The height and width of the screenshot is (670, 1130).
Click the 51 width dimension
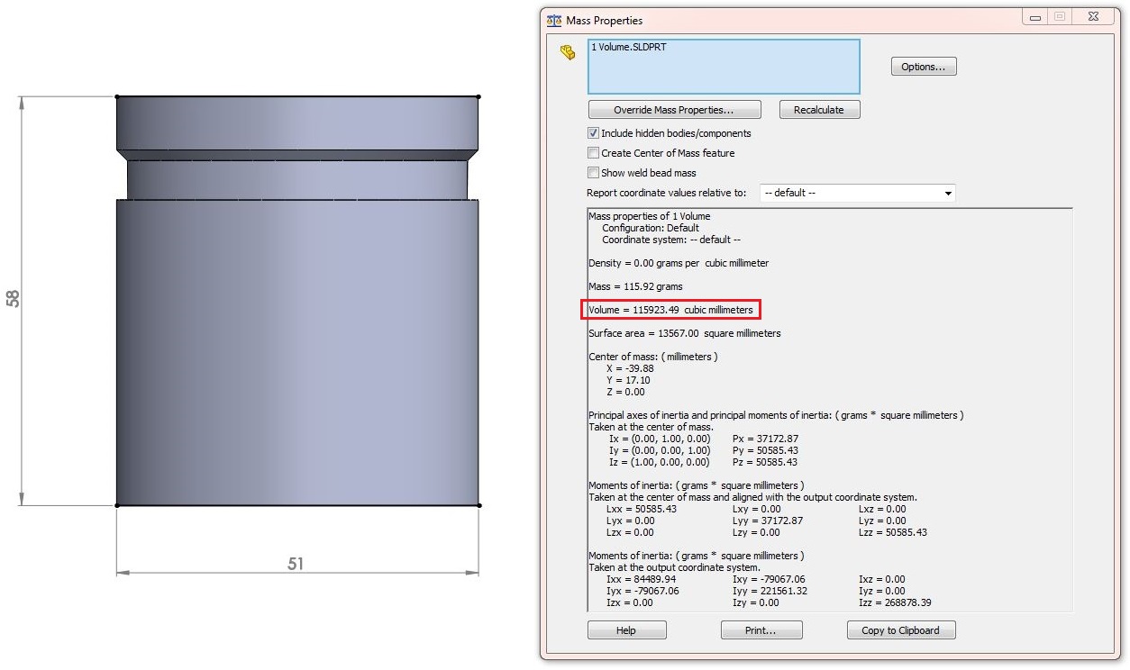pyautogui.click(x=296, y=564)
